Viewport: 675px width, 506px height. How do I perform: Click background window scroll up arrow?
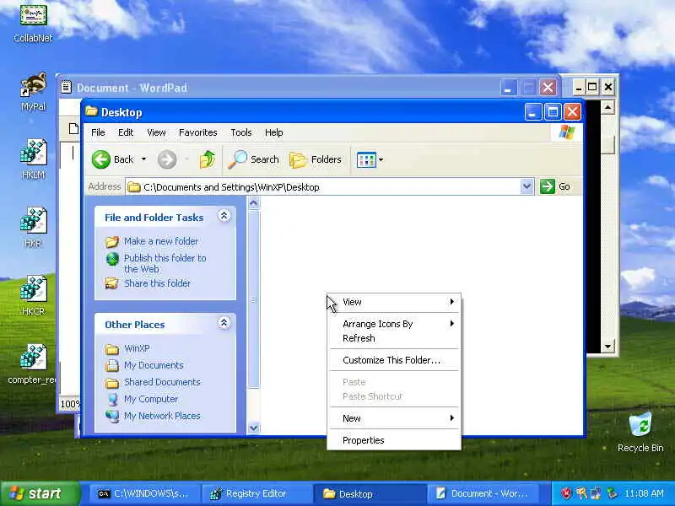click(x=607, y=107)
